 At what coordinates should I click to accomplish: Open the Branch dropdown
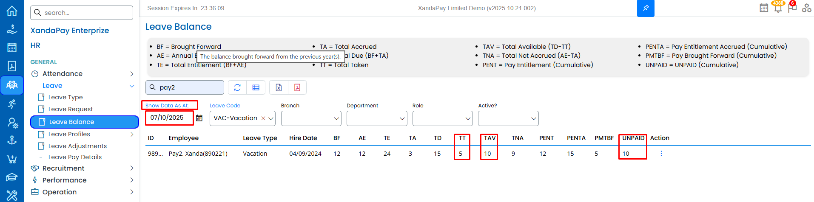coord(311,118)
